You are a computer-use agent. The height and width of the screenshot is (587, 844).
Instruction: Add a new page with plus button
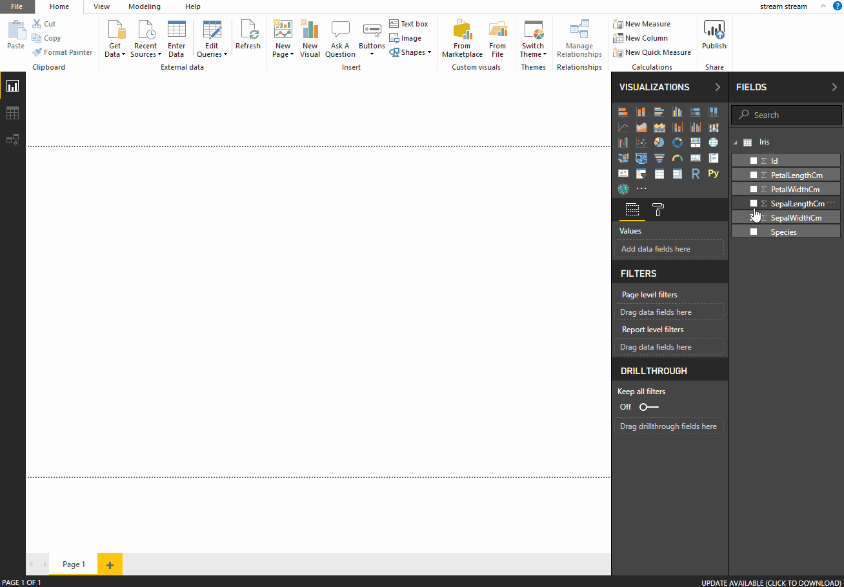pos(110,564)
